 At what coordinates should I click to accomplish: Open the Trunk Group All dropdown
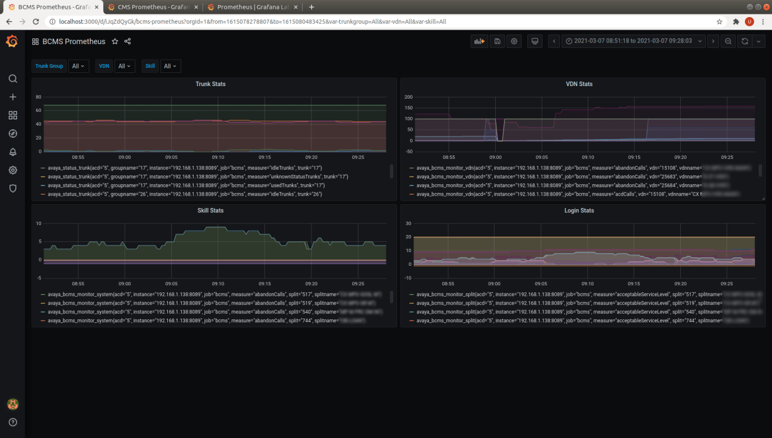pyautogui.click(x=79, y=66)
